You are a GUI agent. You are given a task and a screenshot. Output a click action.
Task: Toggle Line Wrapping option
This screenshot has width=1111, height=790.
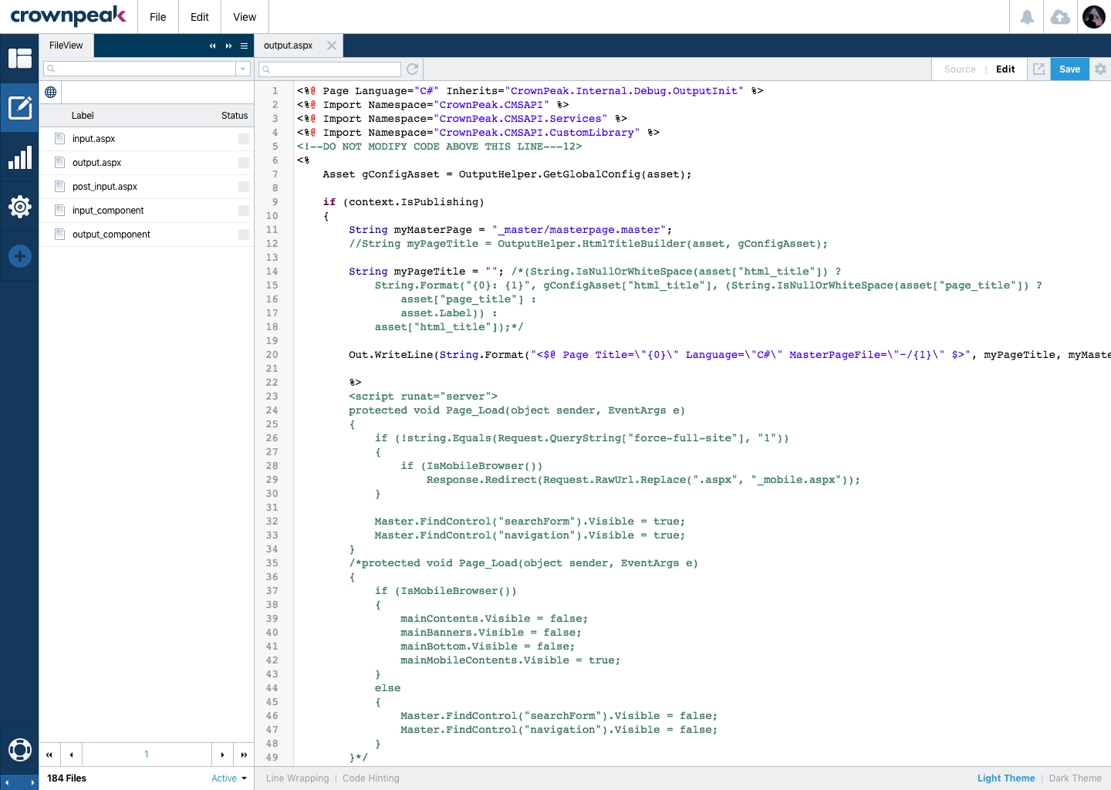[297, 778]
